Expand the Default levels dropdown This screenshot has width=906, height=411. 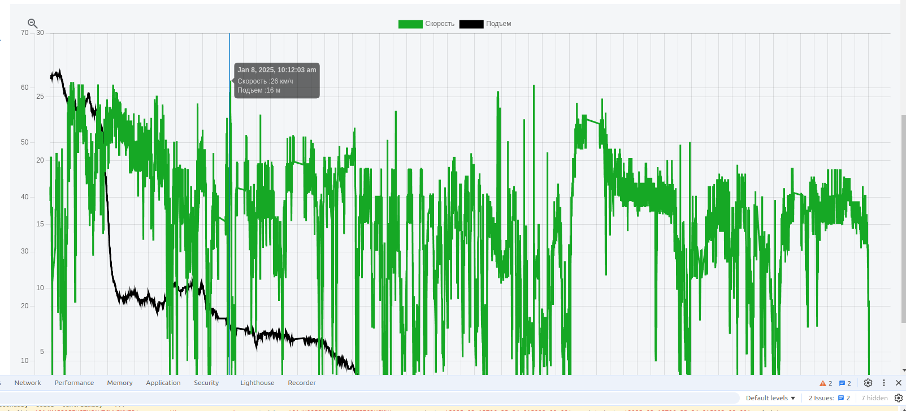pos(770,398)
